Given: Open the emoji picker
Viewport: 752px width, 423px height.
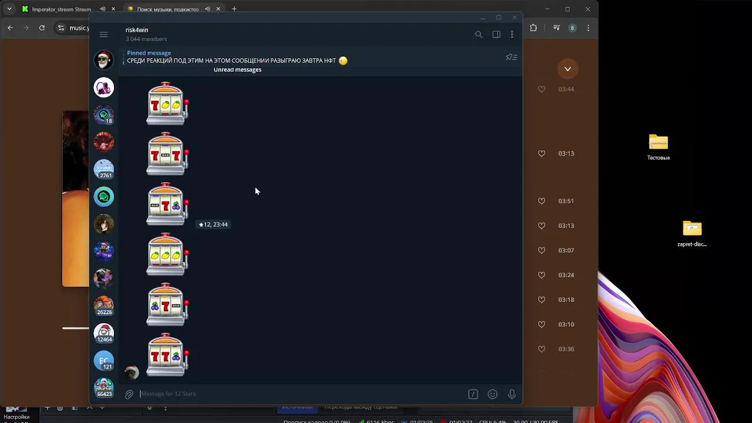Looking at the screenshot, I should [492, 394].
